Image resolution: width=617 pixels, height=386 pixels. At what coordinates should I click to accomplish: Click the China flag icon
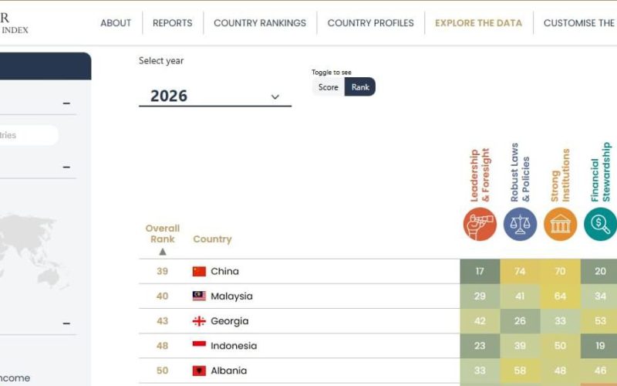pyautogui.click(x=199, y=272)
